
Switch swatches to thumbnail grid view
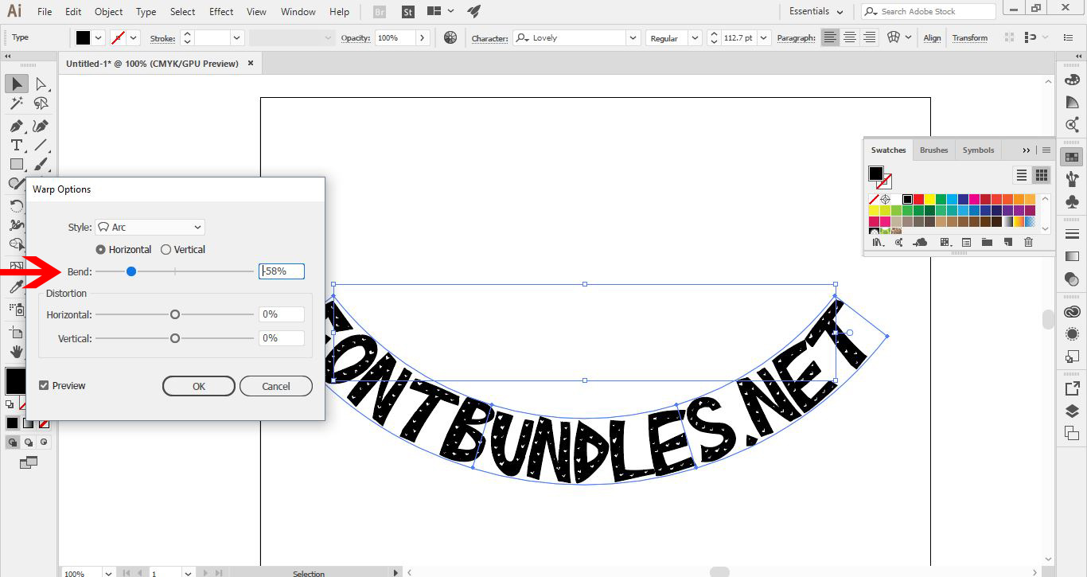[1041, 175]
